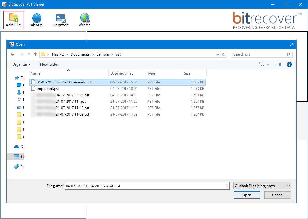Select the file ending 21-07-2017 11-.pst

[x=117, y=102]
